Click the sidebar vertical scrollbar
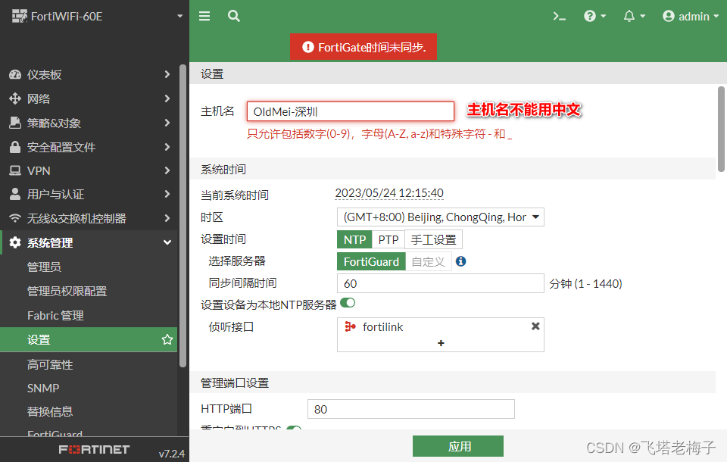727x462 pixels. (183, 216)
